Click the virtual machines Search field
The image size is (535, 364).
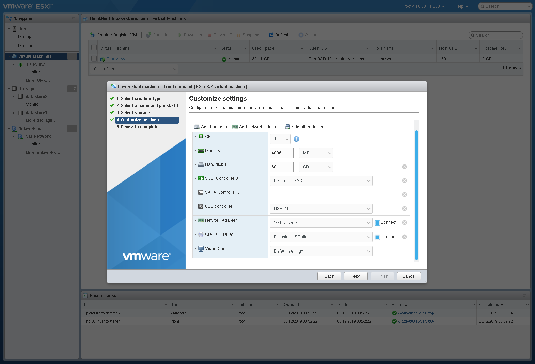[x=496, y=35]
